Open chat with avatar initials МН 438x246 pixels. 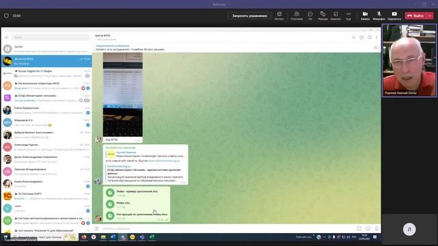(x=47, y=122)
